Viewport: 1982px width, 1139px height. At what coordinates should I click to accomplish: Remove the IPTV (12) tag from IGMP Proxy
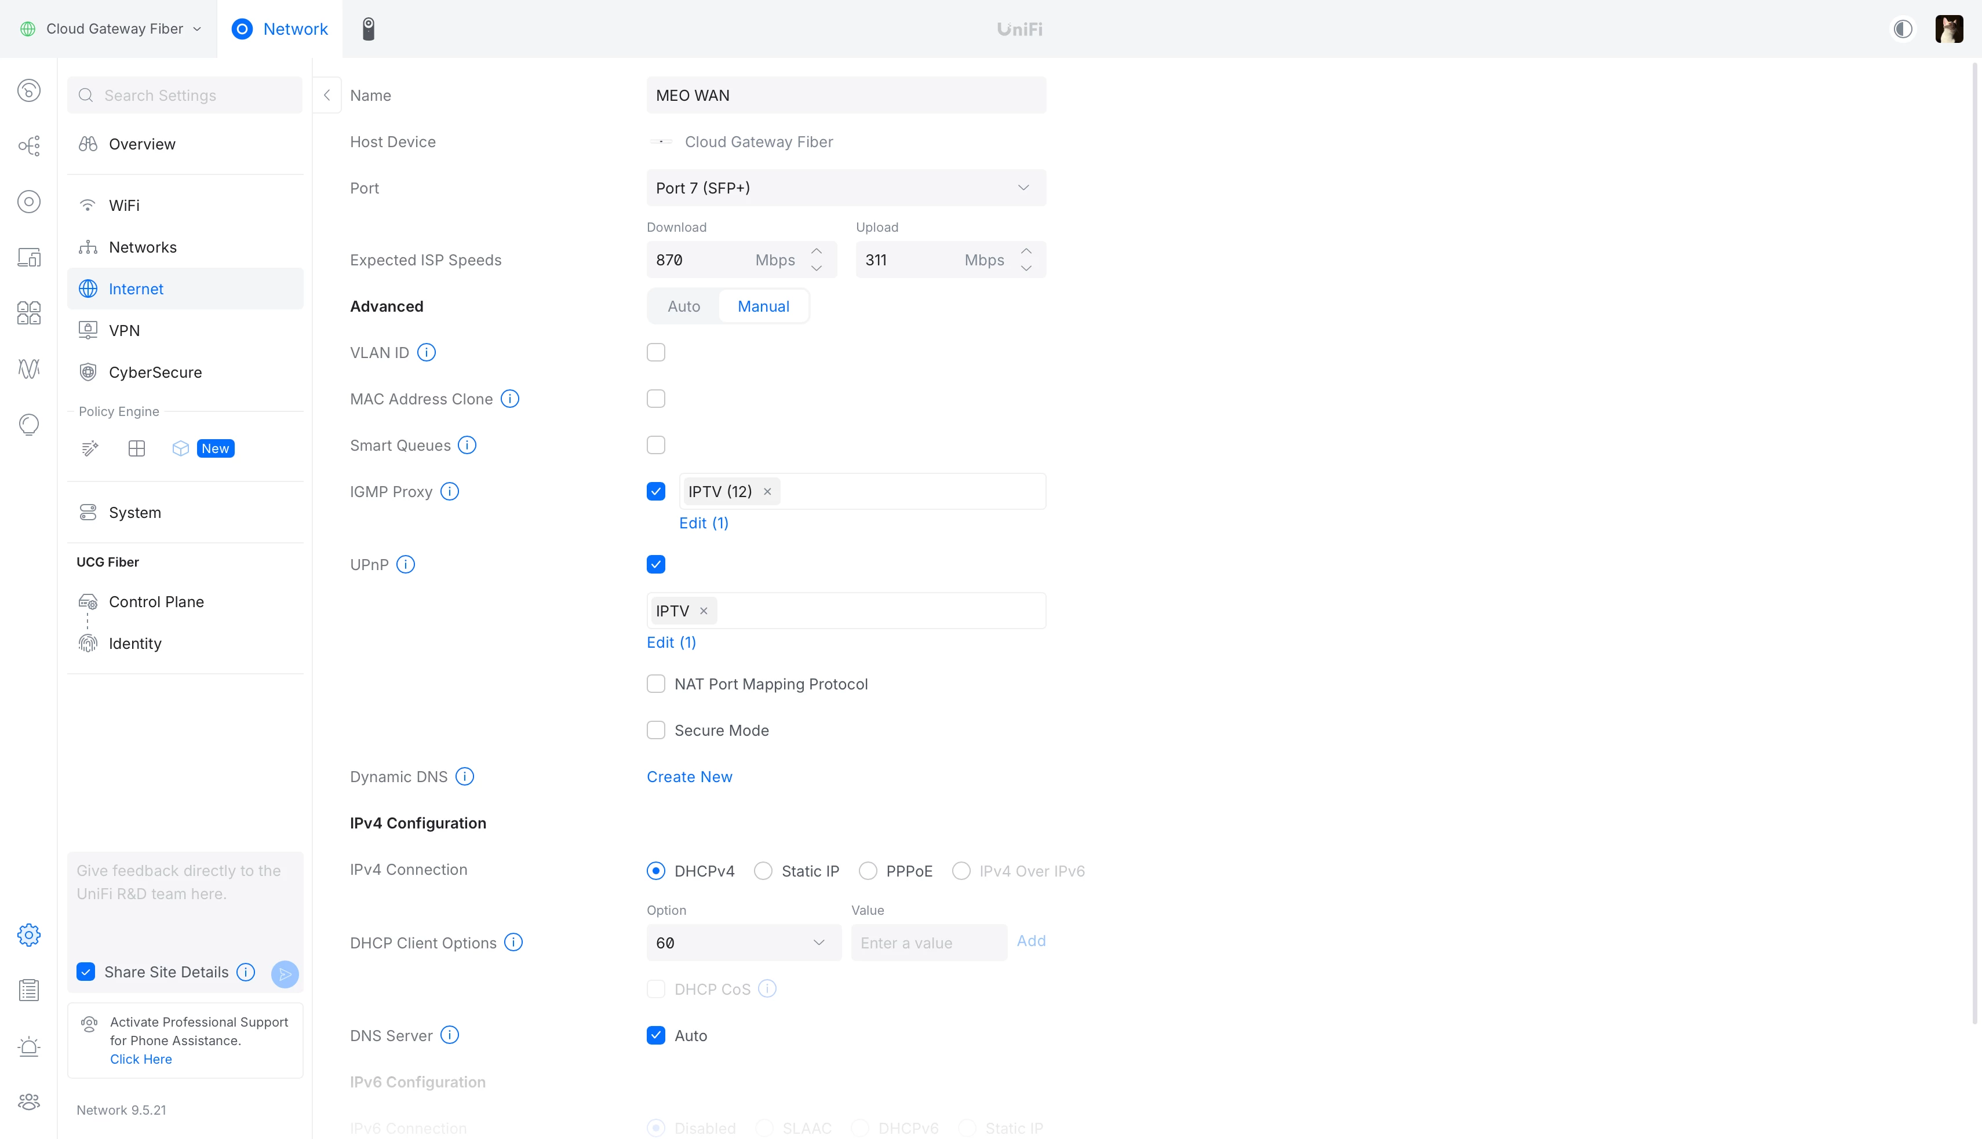coord(768,492)
